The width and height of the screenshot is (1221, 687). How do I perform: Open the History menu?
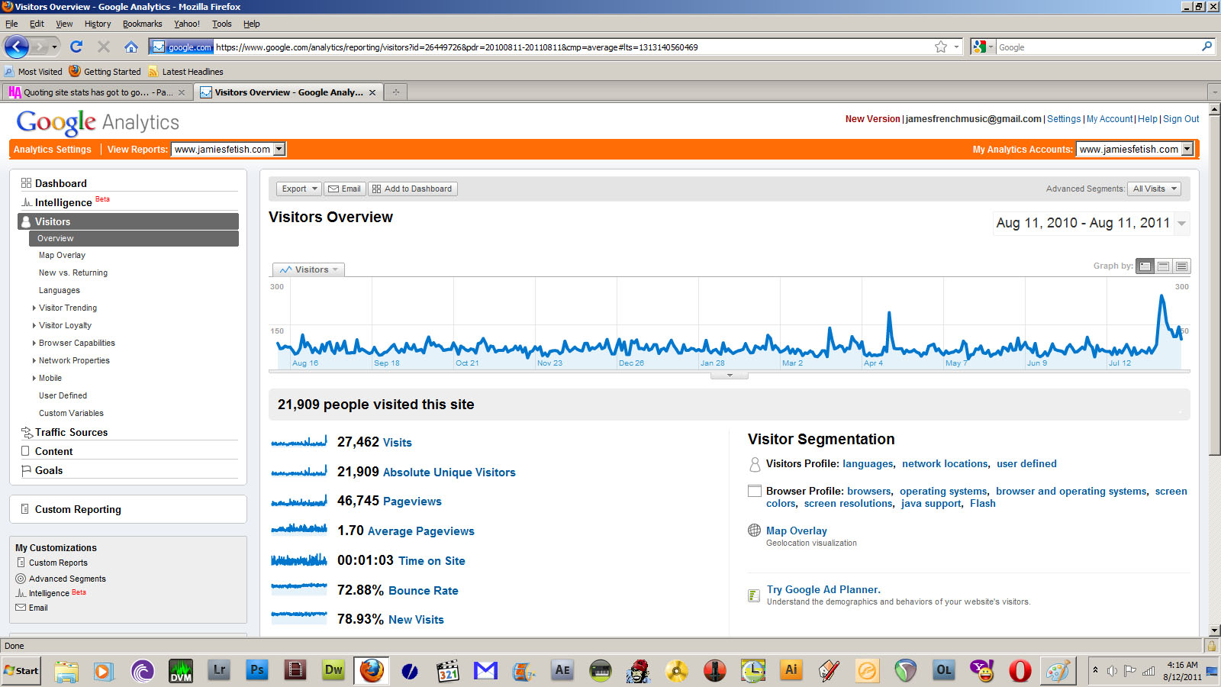point(98,24)
